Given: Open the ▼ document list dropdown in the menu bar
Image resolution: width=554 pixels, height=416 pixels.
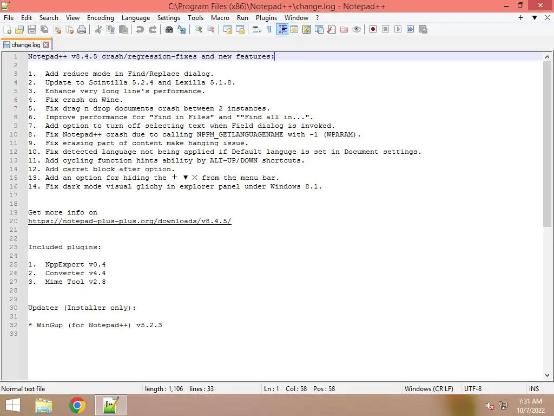Looking at the screenshot, I should pos(535,18).
